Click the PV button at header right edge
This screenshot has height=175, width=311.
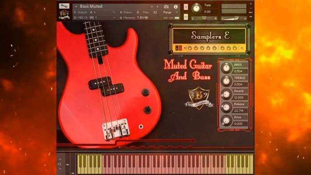pyautogui.click(x=251, y=17)
